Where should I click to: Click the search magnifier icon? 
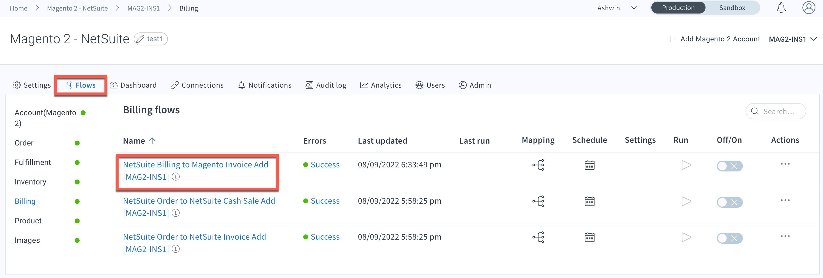click(x=755, y=111)
